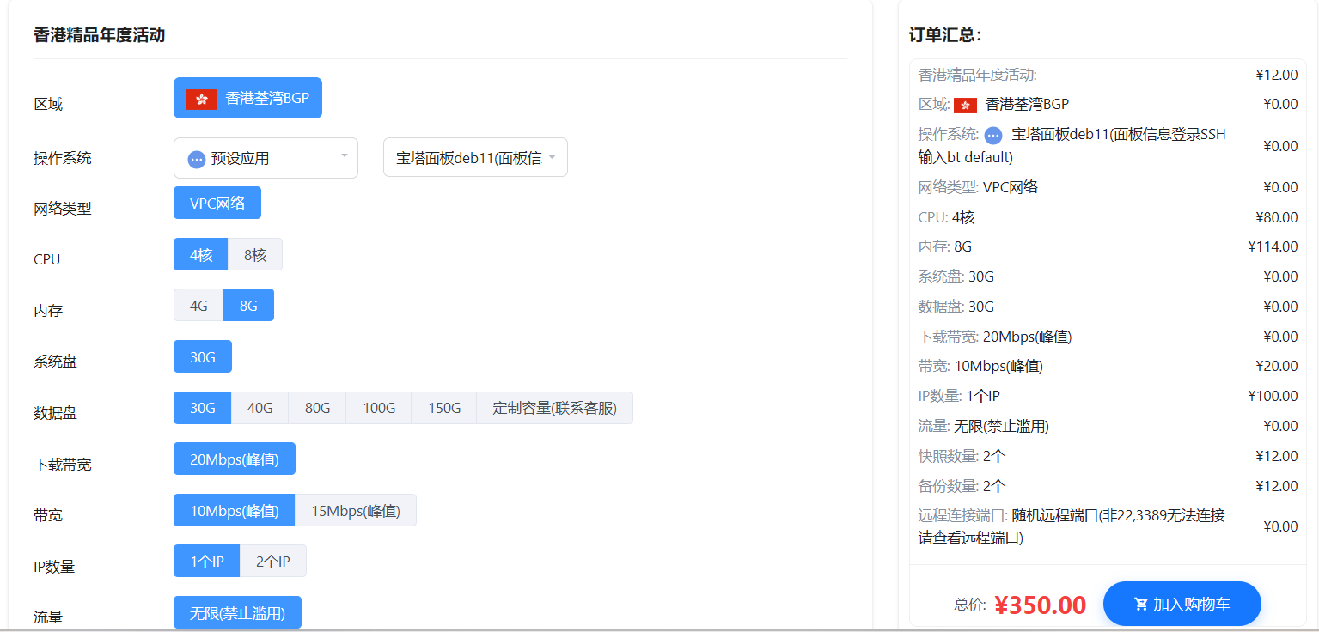The width and height of the screenshot is (1319, 632).
Task: Select 20Mbps(峰值) download bandwidth
Action: 234,459
